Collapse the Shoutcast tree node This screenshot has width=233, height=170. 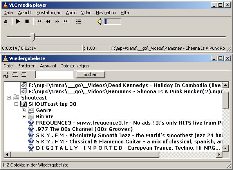click(9, 98)
